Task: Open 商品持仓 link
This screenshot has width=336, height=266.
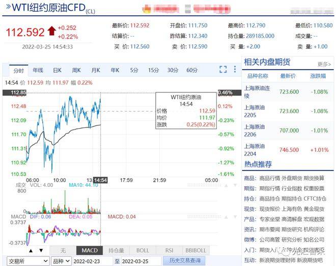Action: (x=270, y=198)
